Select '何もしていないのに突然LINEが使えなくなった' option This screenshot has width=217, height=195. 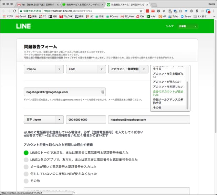[26, 174]
